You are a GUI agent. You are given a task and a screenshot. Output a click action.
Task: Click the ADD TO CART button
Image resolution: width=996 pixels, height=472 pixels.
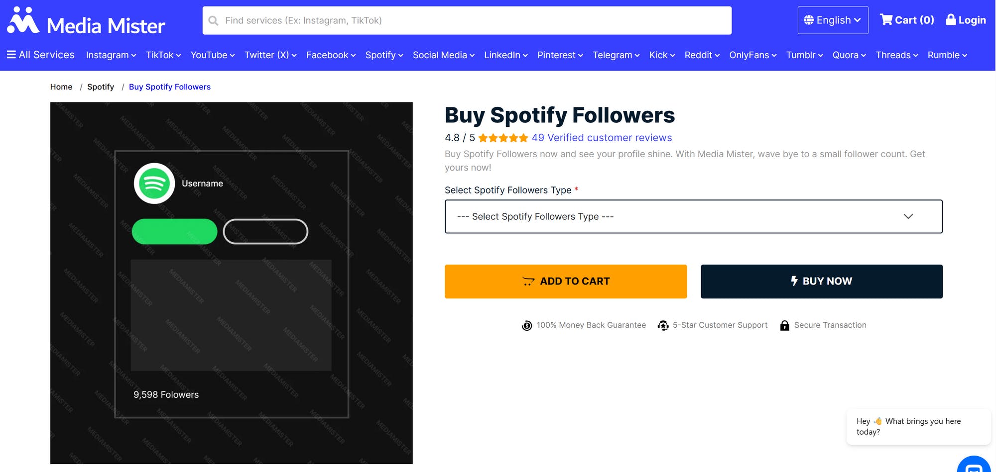(565, 281)
